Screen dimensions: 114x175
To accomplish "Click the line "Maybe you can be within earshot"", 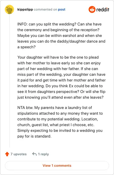I will pos(60,35).
